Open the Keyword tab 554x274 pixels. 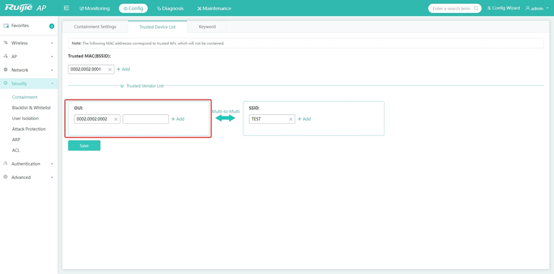[x=207, y=27]
